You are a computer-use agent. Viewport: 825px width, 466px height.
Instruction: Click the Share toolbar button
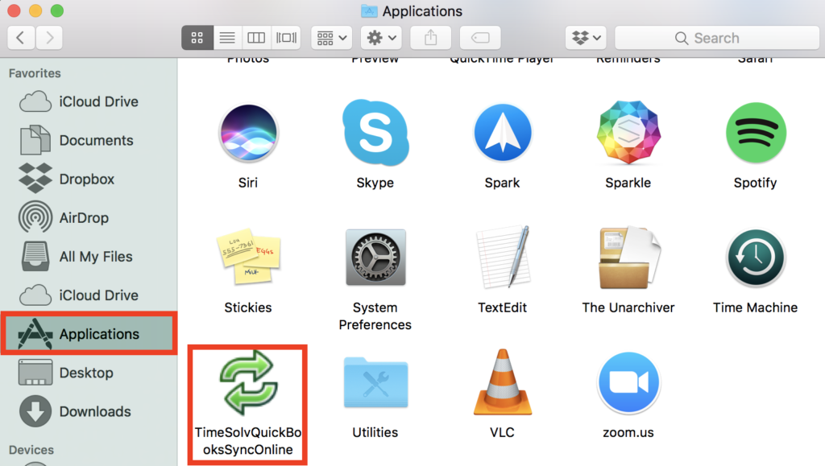click(431, 38)
